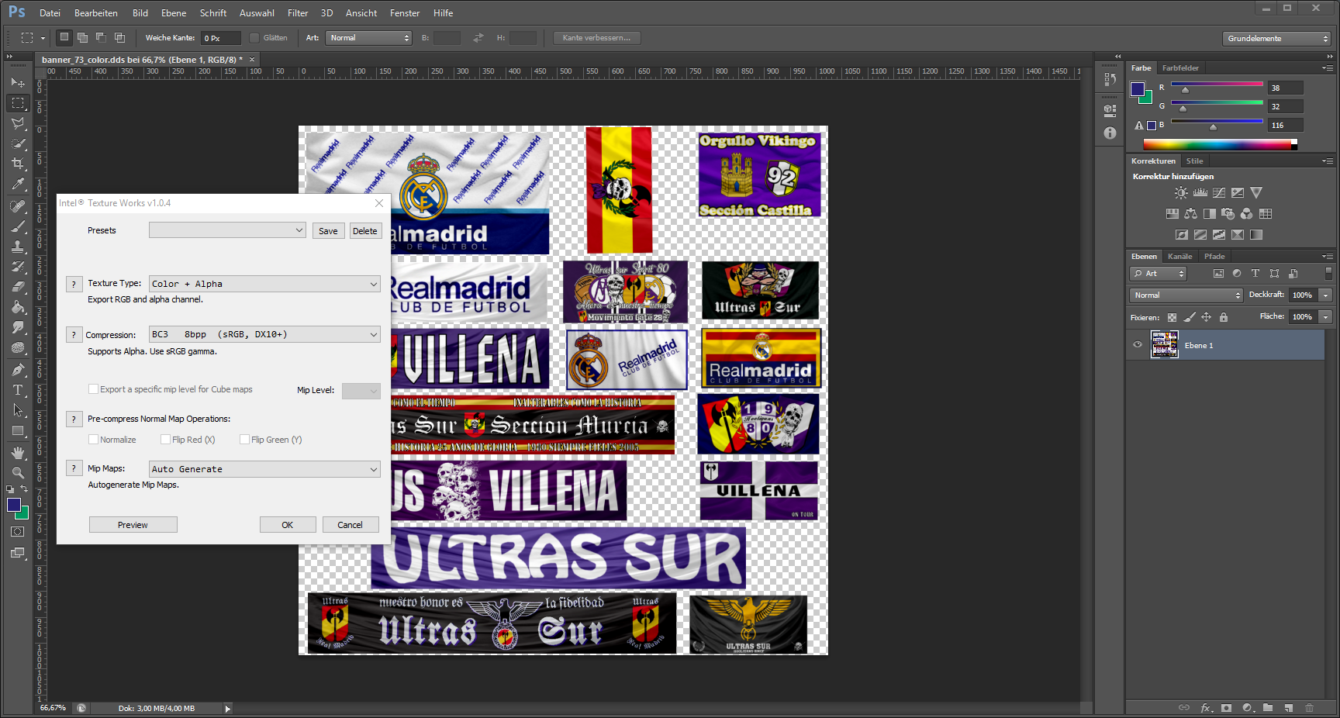The width and height of the screenshot is (1340, 718).
Task: Select the Hand tool
Action: tap(18, 452)
